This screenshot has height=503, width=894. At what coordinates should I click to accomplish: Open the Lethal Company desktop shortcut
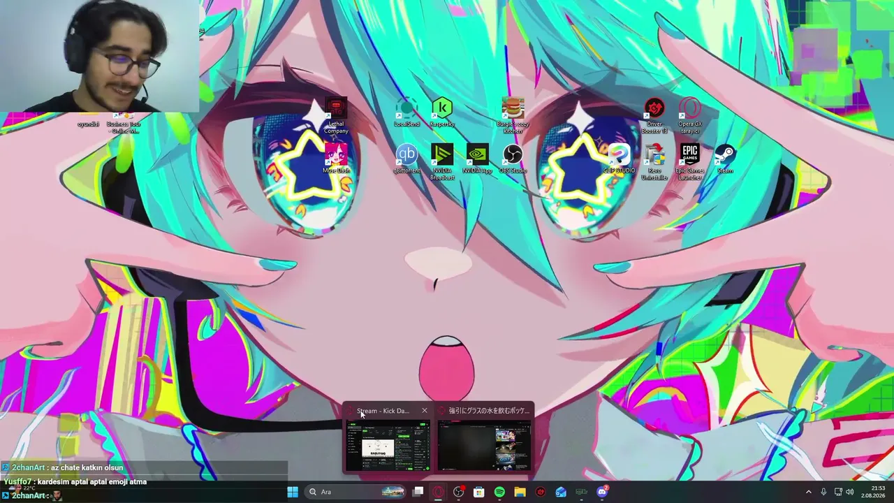click(336, 116)
